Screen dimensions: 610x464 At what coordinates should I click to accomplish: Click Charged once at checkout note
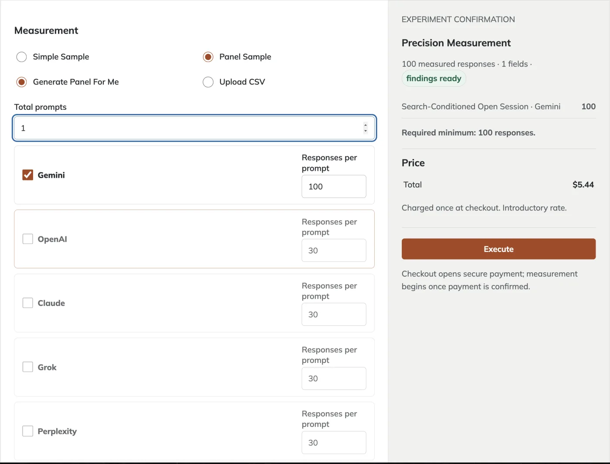click(x=484, y=208)
